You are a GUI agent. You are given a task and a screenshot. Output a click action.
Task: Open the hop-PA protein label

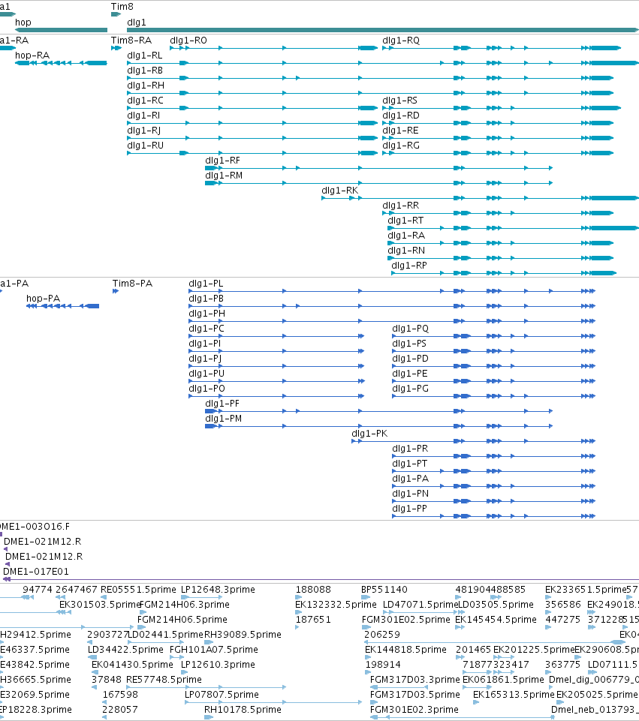44,299
